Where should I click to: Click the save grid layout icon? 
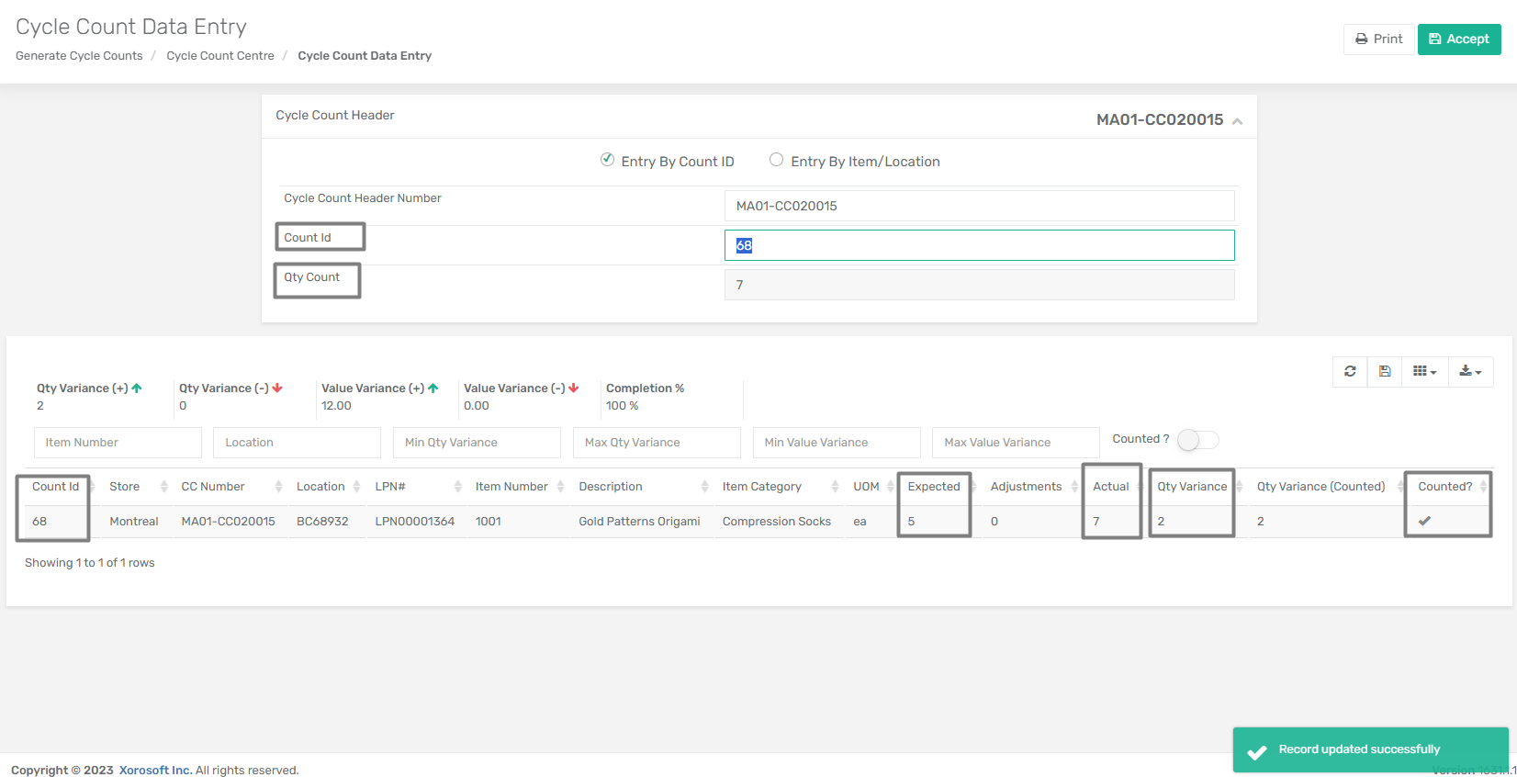[x=1385, y=371]
